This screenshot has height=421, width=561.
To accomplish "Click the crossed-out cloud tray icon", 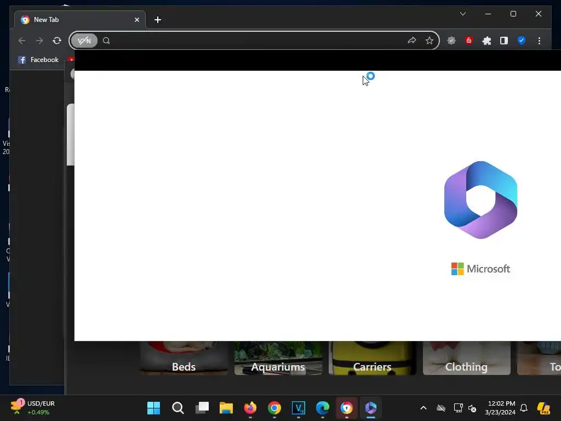I will [441, 408].
